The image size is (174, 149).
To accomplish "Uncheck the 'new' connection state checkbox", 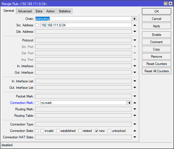I will 96,131.
